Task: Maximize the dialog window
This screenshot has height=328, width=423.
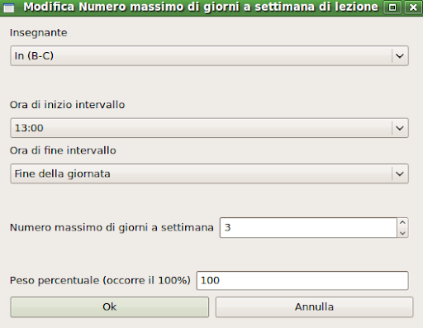Action: coord(392,7)
